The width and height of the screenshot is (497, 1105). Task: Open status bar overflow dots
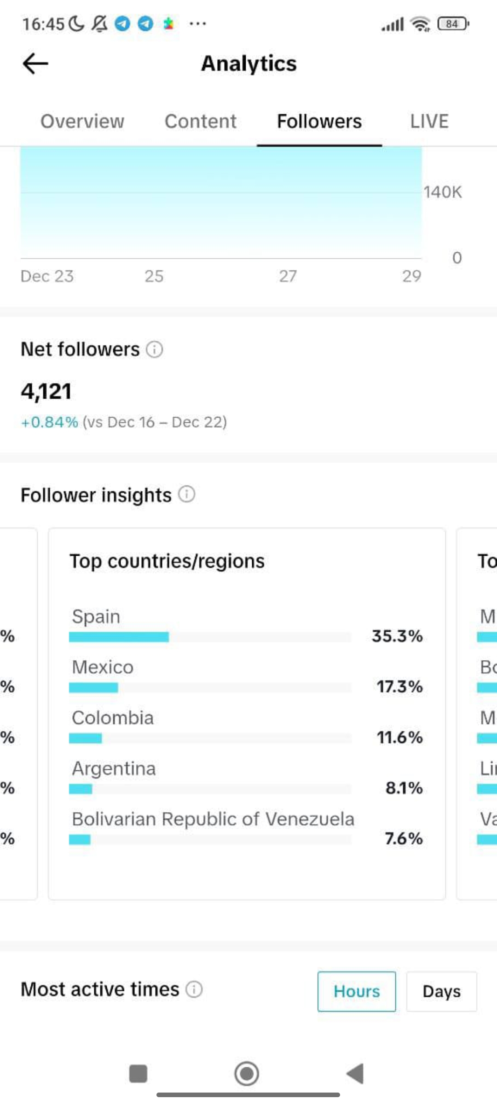pyautogui.click(x=198, y=23)
